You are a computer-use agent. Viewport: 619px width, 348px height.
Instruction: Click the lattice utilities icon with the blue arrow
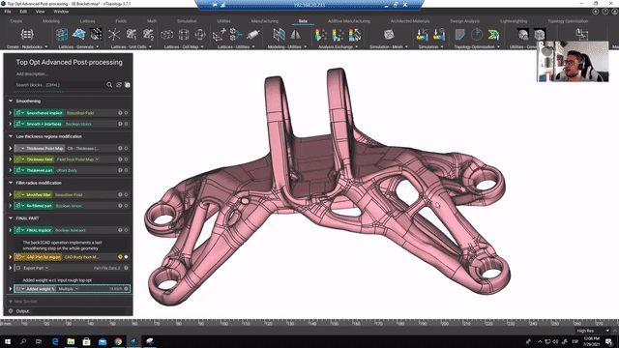point(236,35)
